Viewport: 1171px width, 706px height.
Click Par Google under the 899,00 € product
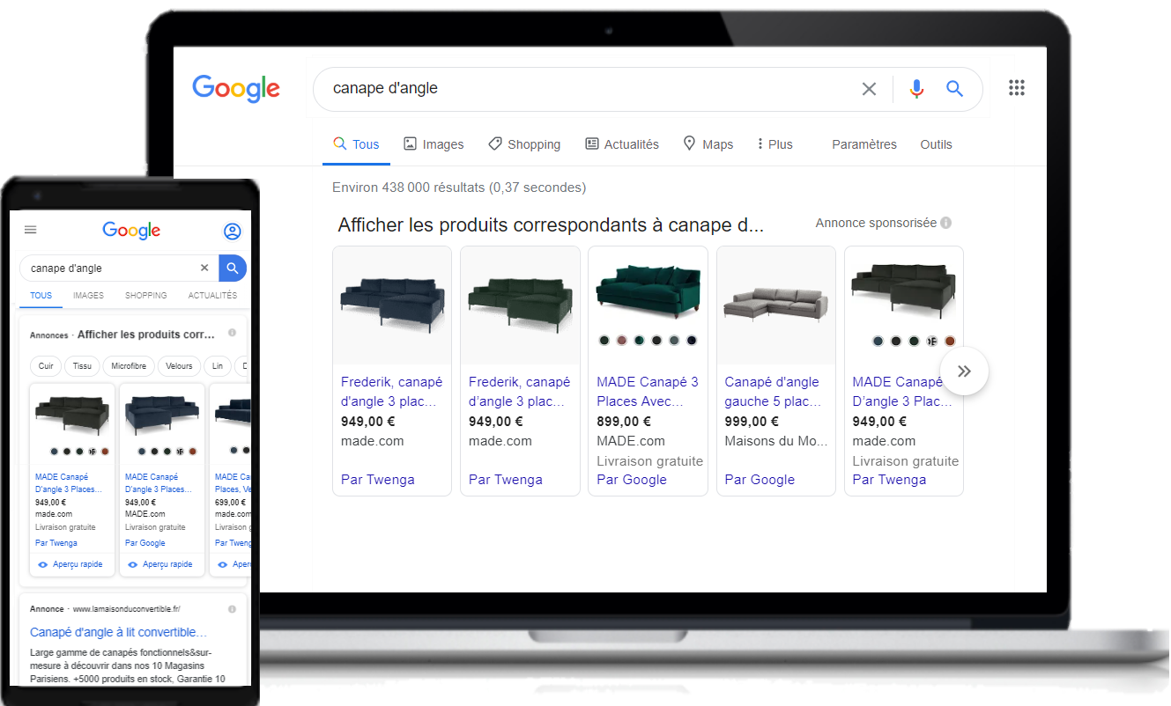pyautogui.click(x=632, y=480)
